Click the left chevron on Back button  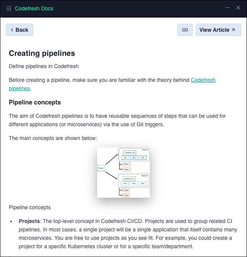pos(12,30)
